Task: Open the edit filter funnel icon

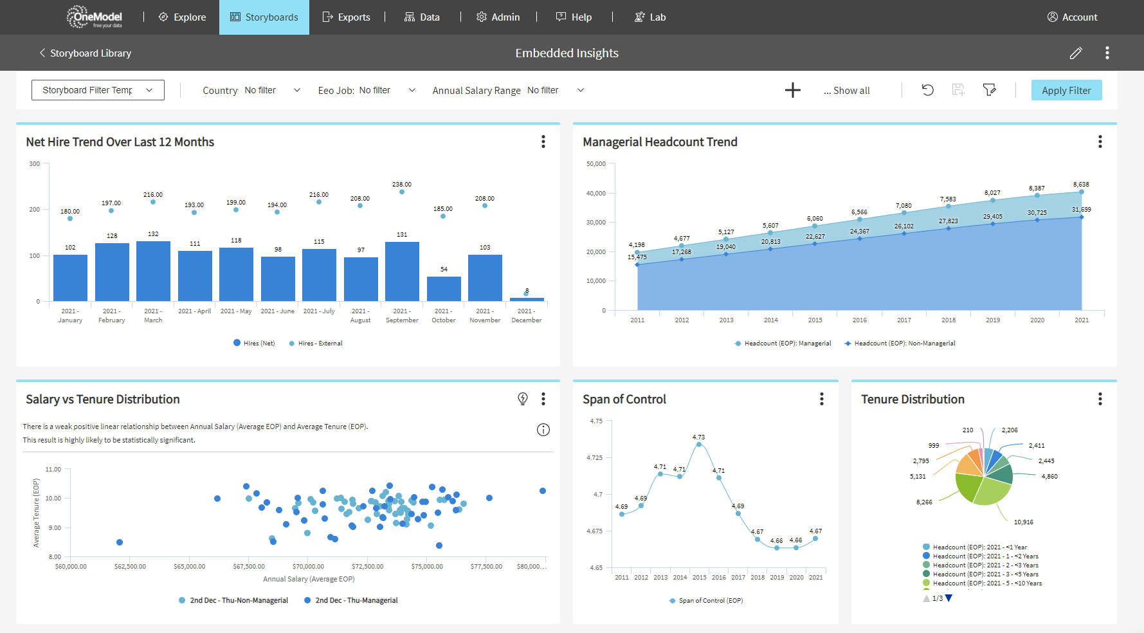Action: point(989,90)
